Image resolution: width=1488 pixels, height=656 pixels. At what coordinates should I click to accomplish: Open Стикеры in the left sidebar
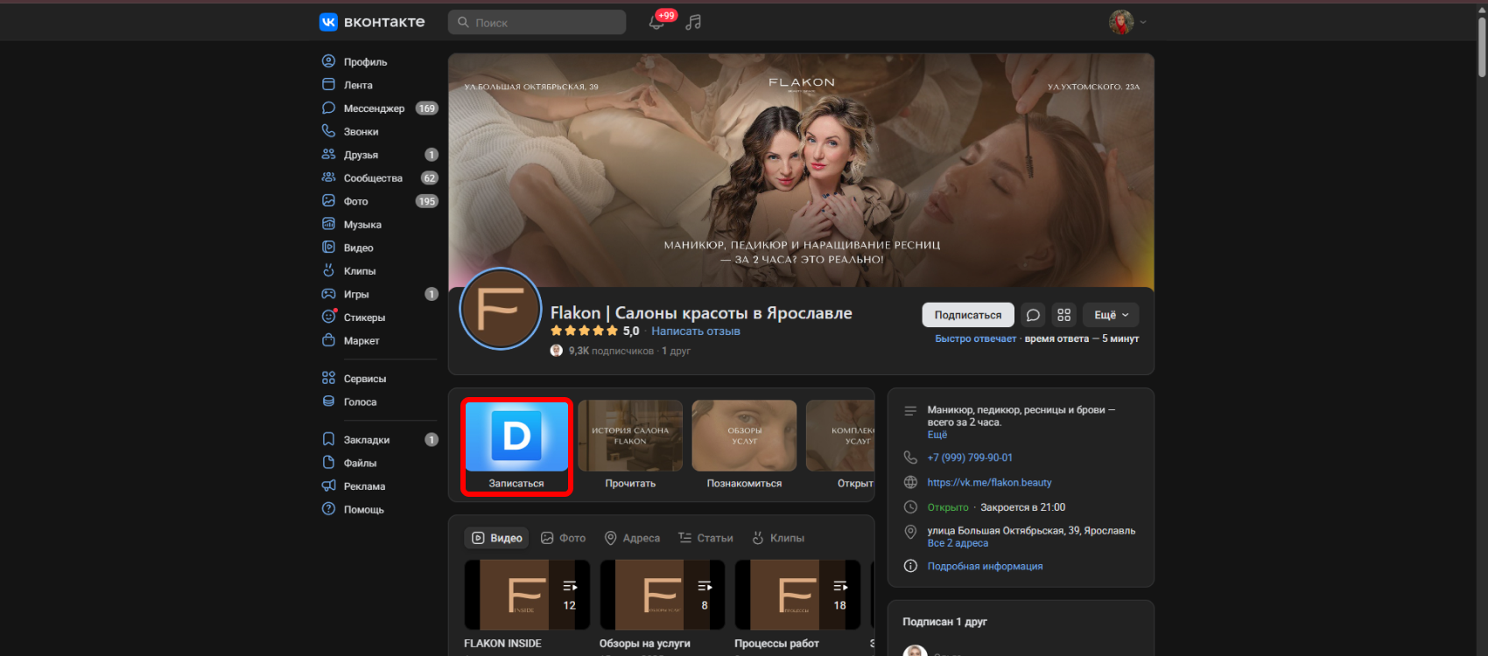point(364,318)
